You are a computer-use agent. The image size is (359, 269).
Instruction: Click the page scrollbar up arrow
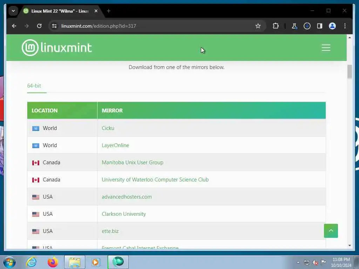click(350, 37)
